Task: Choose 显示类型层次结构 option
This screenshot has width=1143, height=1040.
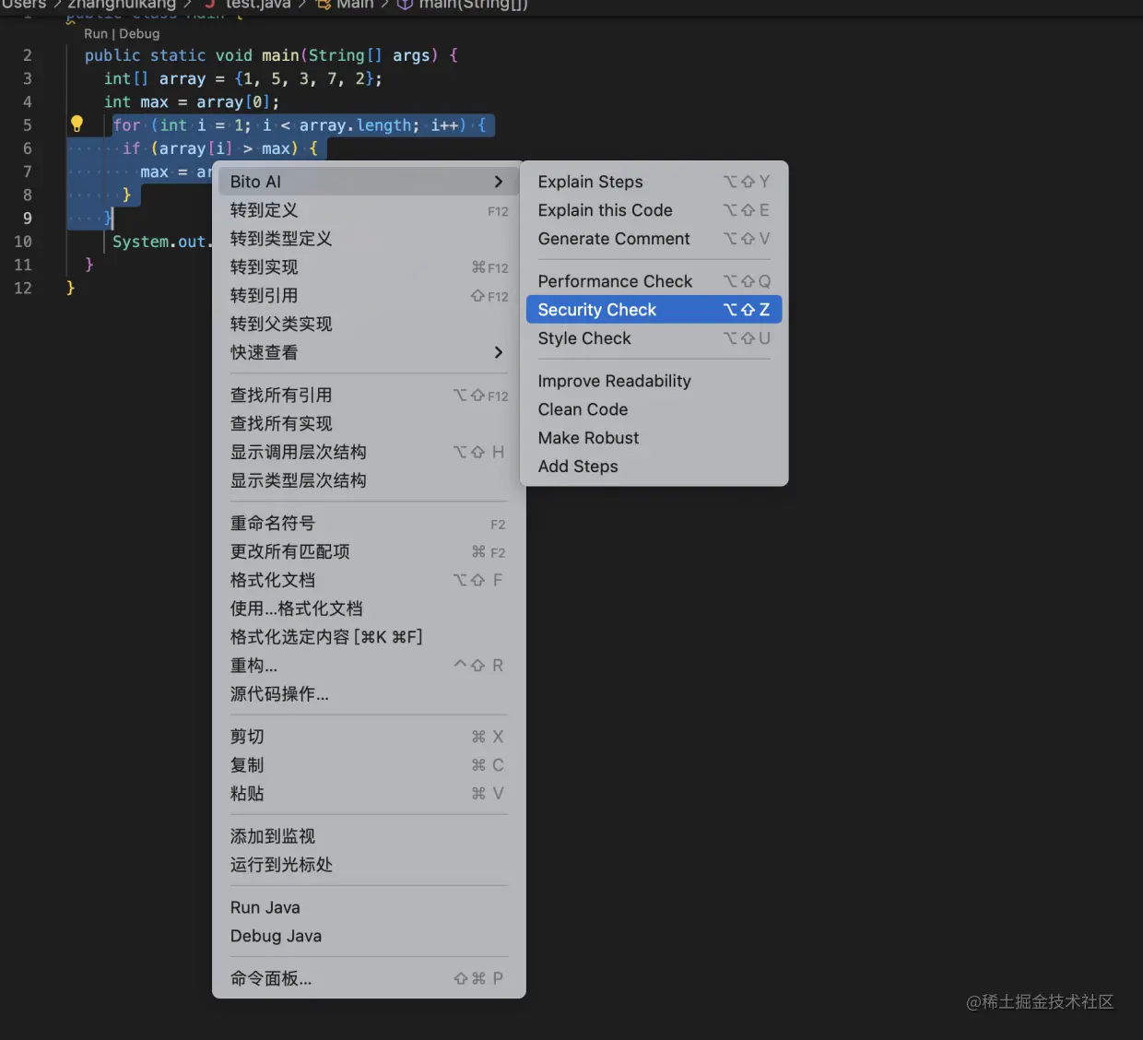Action: [x=369, y=480]
